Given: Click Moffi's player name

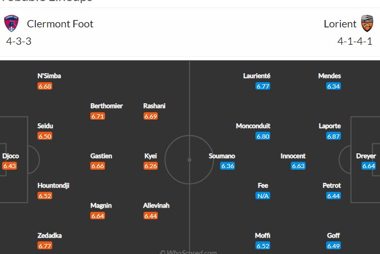Looking at the screenshot, I should (262, 236).
